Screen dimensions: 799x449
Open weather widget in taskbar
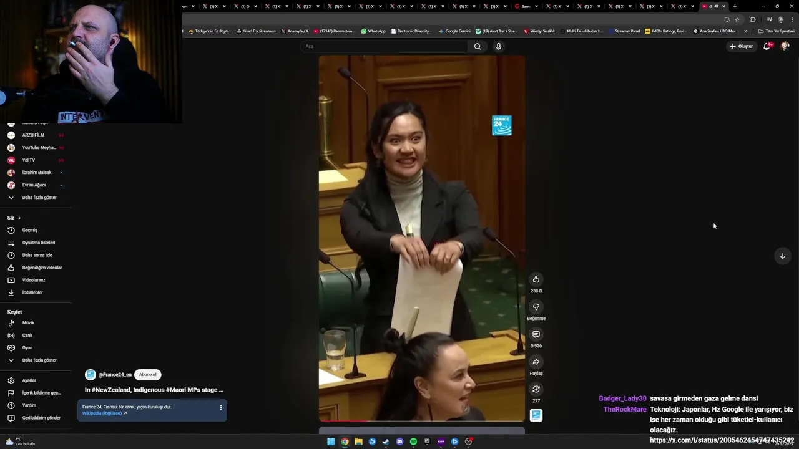(x=20, y=442)
